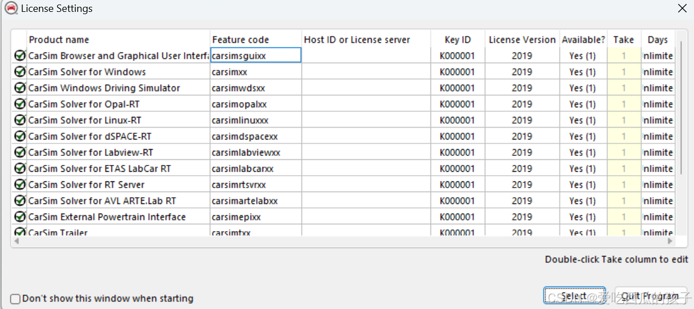Click License Version 2019 in RT Server row
694x309 pixels.
(522, 184)
